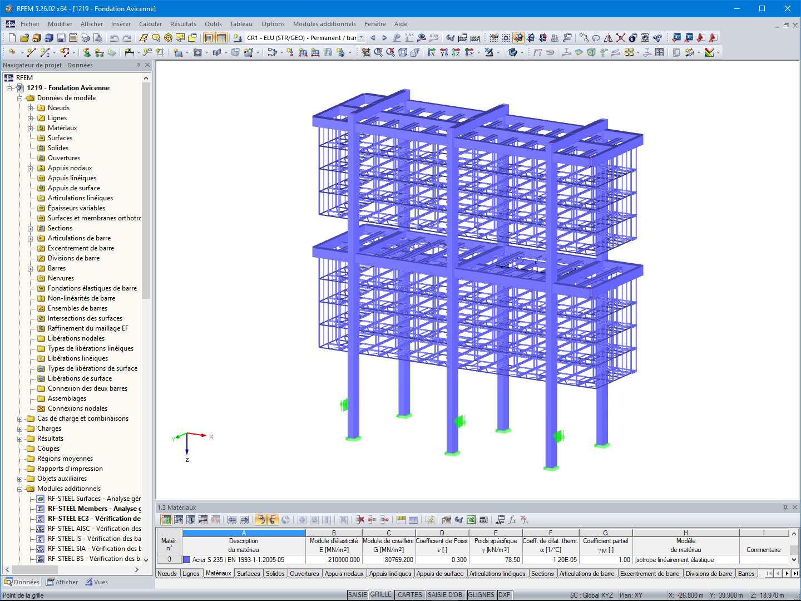
Task: Open the Tableau menu
Action: click(241, 24)
